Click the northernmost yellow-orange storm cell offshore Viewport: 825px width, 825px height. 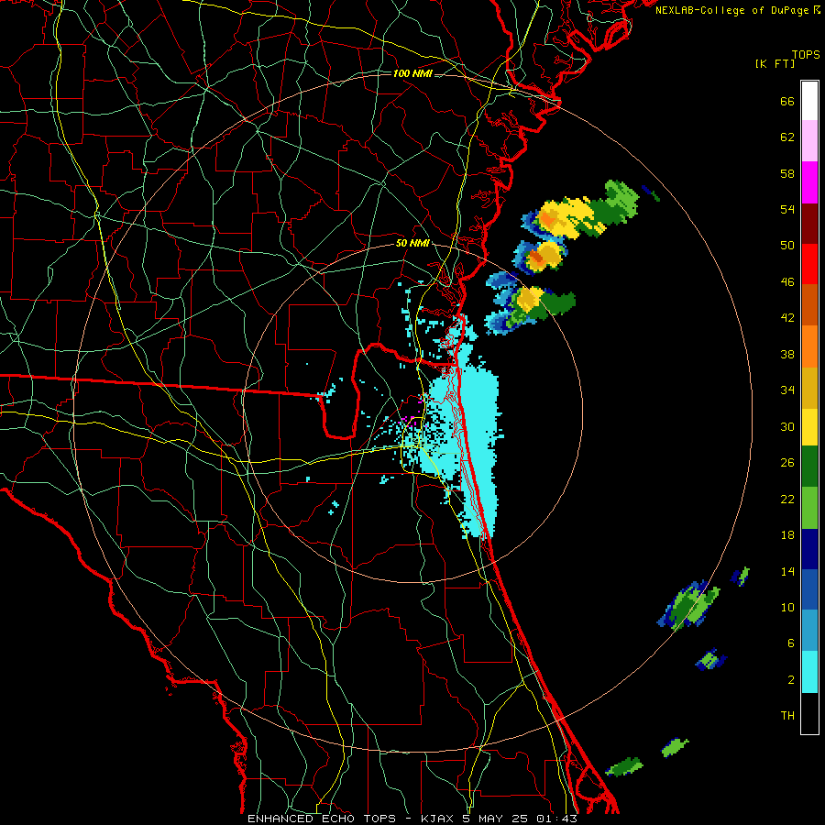coord(564,216)
